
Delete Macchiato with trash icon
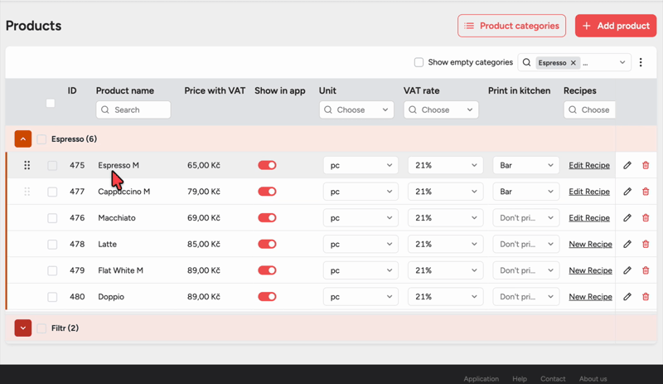pyautogui.click(x=646, y=217)
